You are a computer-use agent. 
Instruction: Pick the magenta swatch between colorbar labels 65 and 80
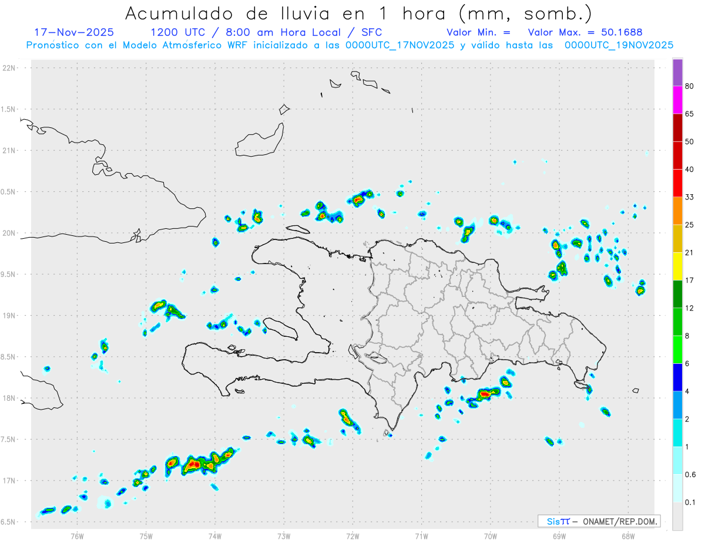point(677,100)
